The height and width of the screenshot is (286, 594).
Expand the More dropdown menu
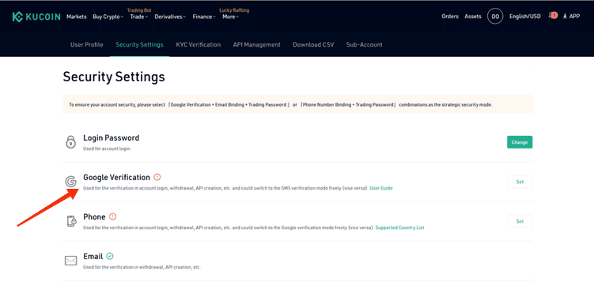230,17
